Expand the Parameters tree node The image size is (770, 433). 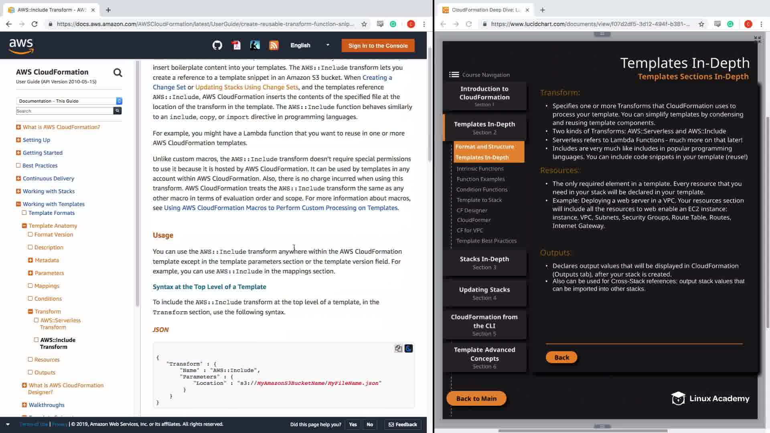(x=30, y=273)
